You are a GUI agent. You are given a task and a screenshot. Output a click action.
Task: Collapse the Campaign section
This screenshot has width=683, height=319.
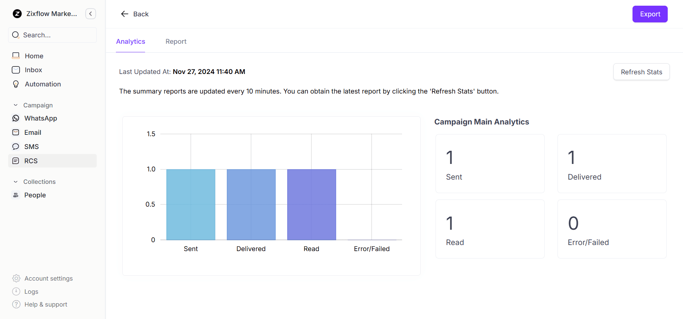coord(16,105)
